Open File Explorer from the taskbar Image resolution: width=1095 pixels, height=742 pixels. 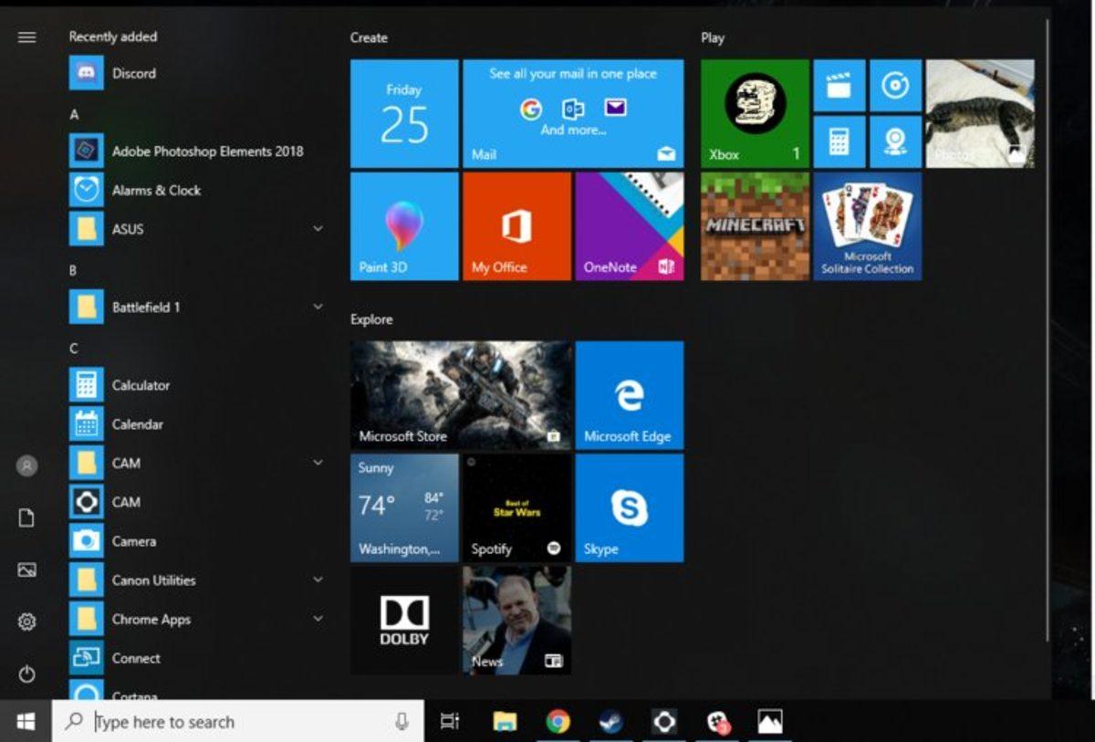tap(505, 721)
